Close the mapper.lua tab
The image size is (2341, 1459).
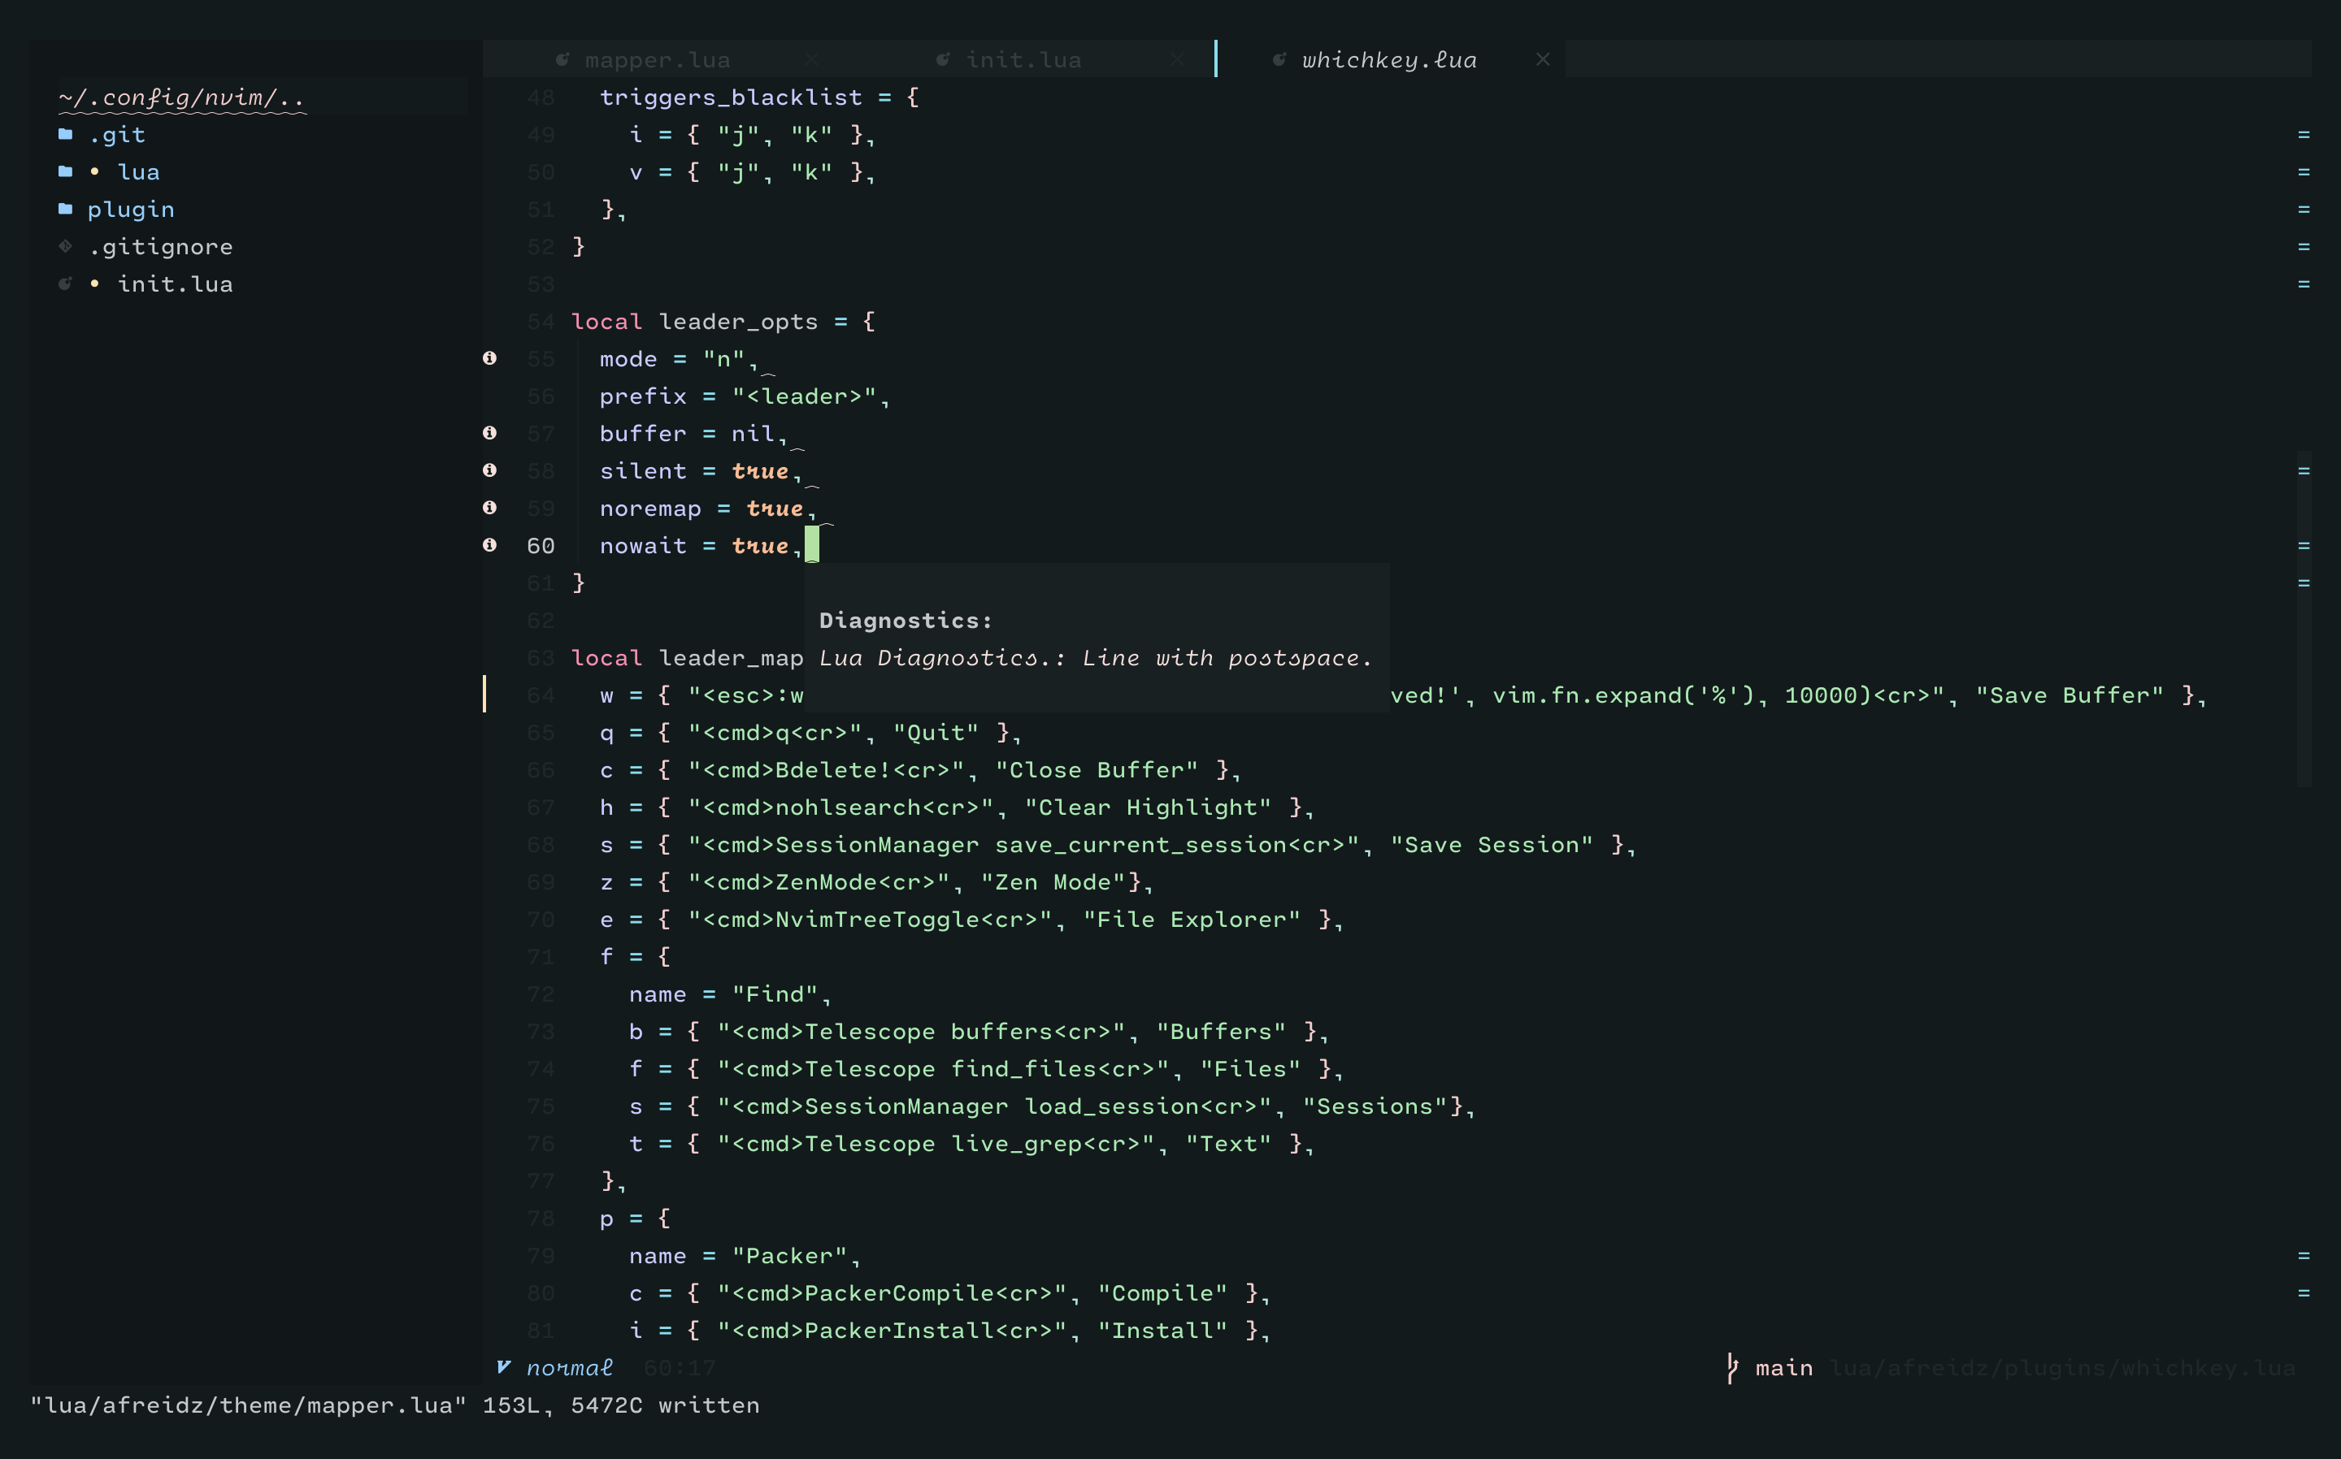click(812, 60)
